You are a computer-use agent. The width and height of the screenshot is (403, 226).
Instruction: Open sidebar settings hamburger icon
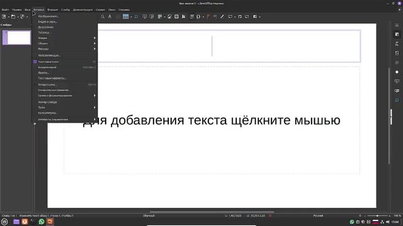(x=397, y=25)
